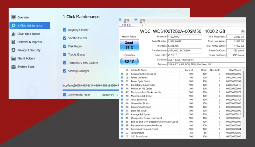Click the Optimize & Improve icon
The width and height of the screenshot is (255, 147).
point(13,42)
